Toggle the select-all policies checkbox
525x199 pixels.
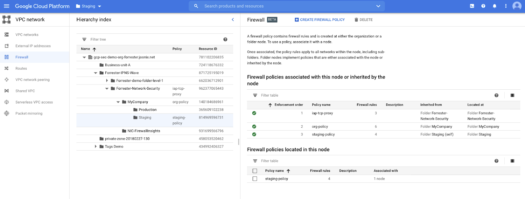click(x=255, y=171)
